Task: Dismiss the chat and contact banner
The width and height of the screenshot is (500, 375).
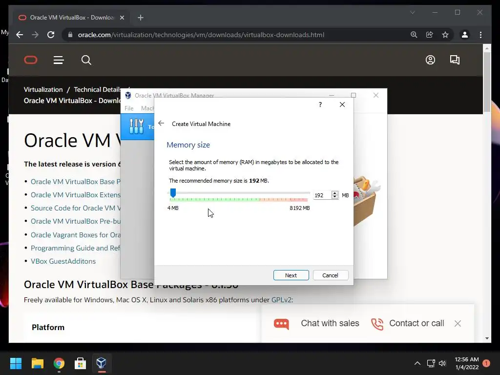Action: tap(458, 323)
